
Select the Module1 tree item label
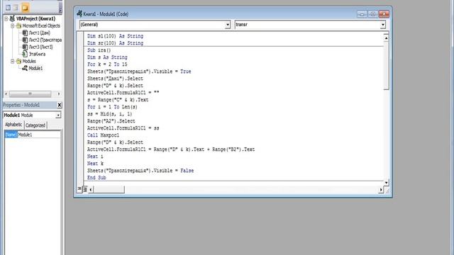pos(35,68)
